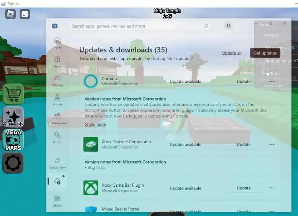Viewport: 298px width, 216px height.
Task: Update the Xbox Game Bar Plugin
Action: (244, 188)
